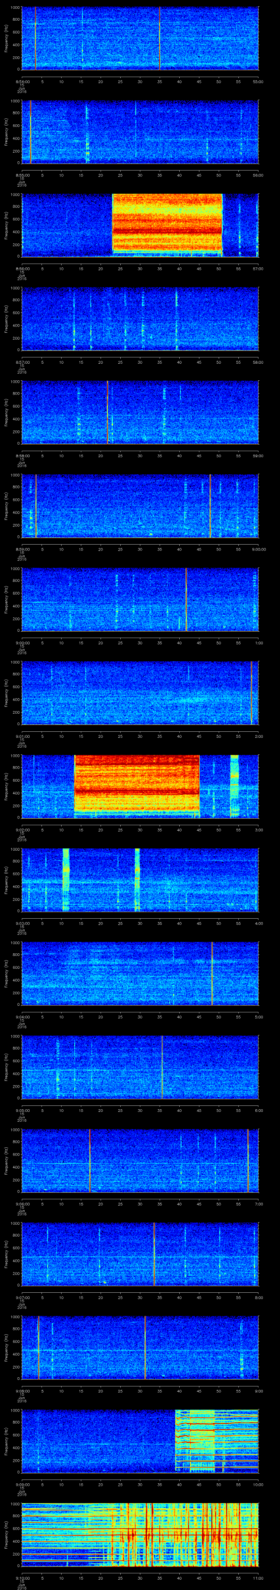Click the red vertical line at 42 s in the 9:00 panel
The height and width of the screenshot is (1590, 280).
(x=186, y=599)
